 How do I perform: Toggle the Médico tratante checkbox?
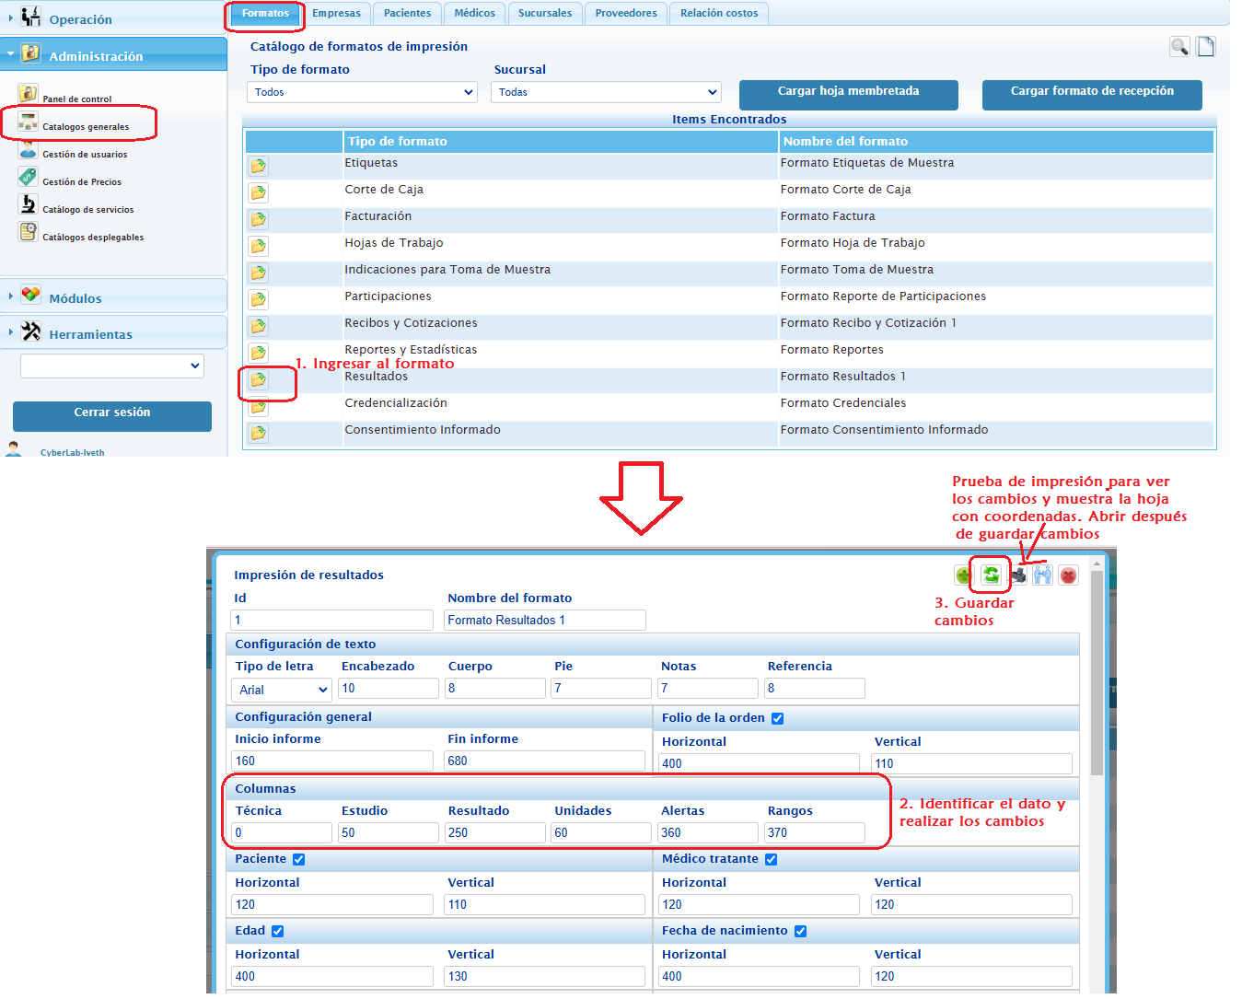pos(771,859)
